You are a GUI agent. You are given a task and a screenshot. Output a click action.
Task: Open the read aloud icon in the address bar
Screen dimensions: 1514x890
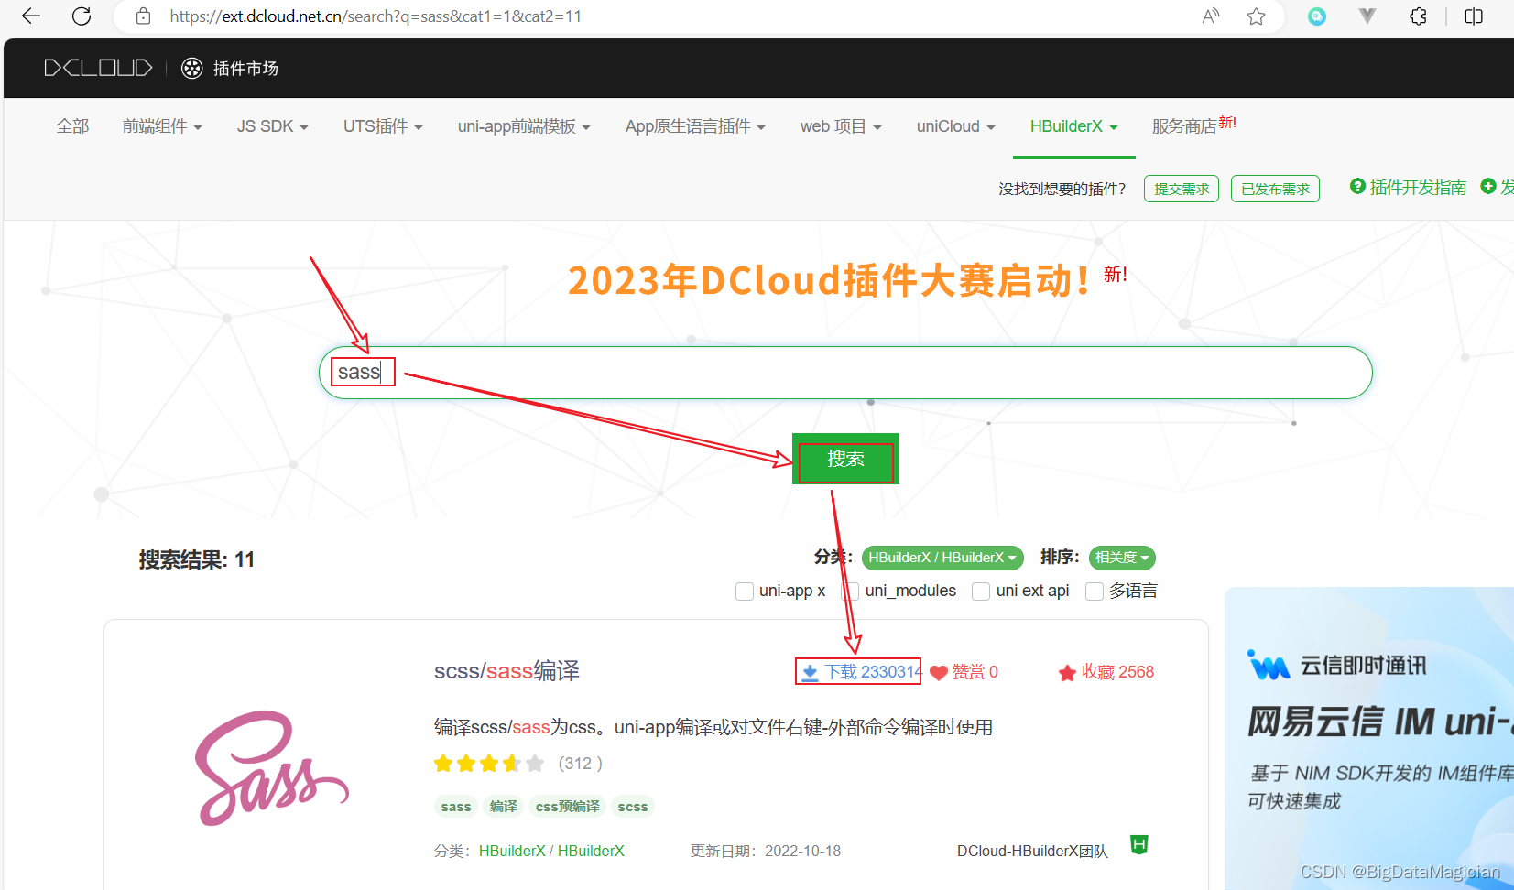(x=1211, y=16)
